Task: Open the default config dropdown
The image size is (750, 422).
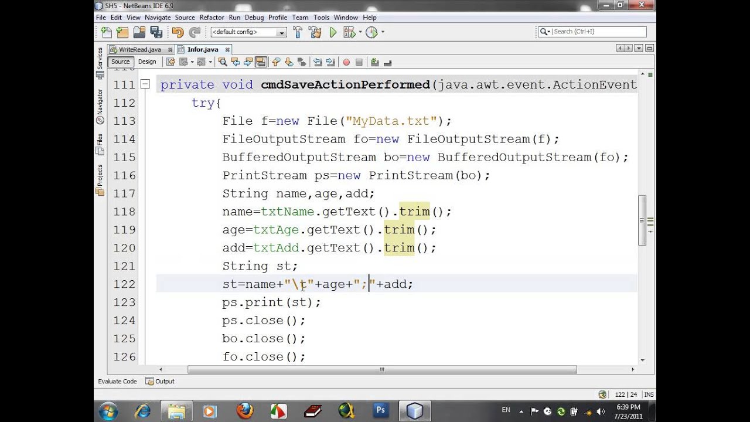Action: (x=282, y=33)
